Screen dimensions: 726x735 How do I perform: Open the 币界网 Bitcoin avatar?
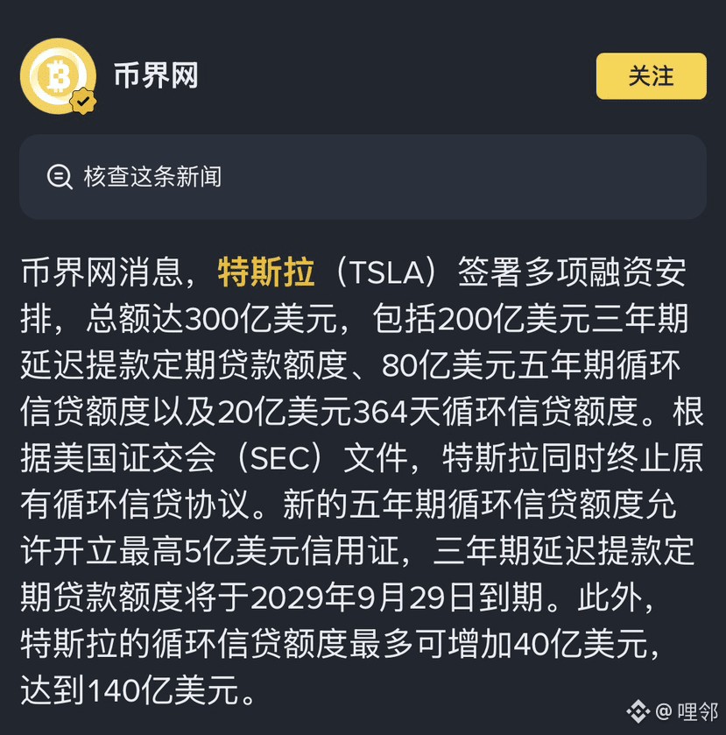(x=58, y=76)
